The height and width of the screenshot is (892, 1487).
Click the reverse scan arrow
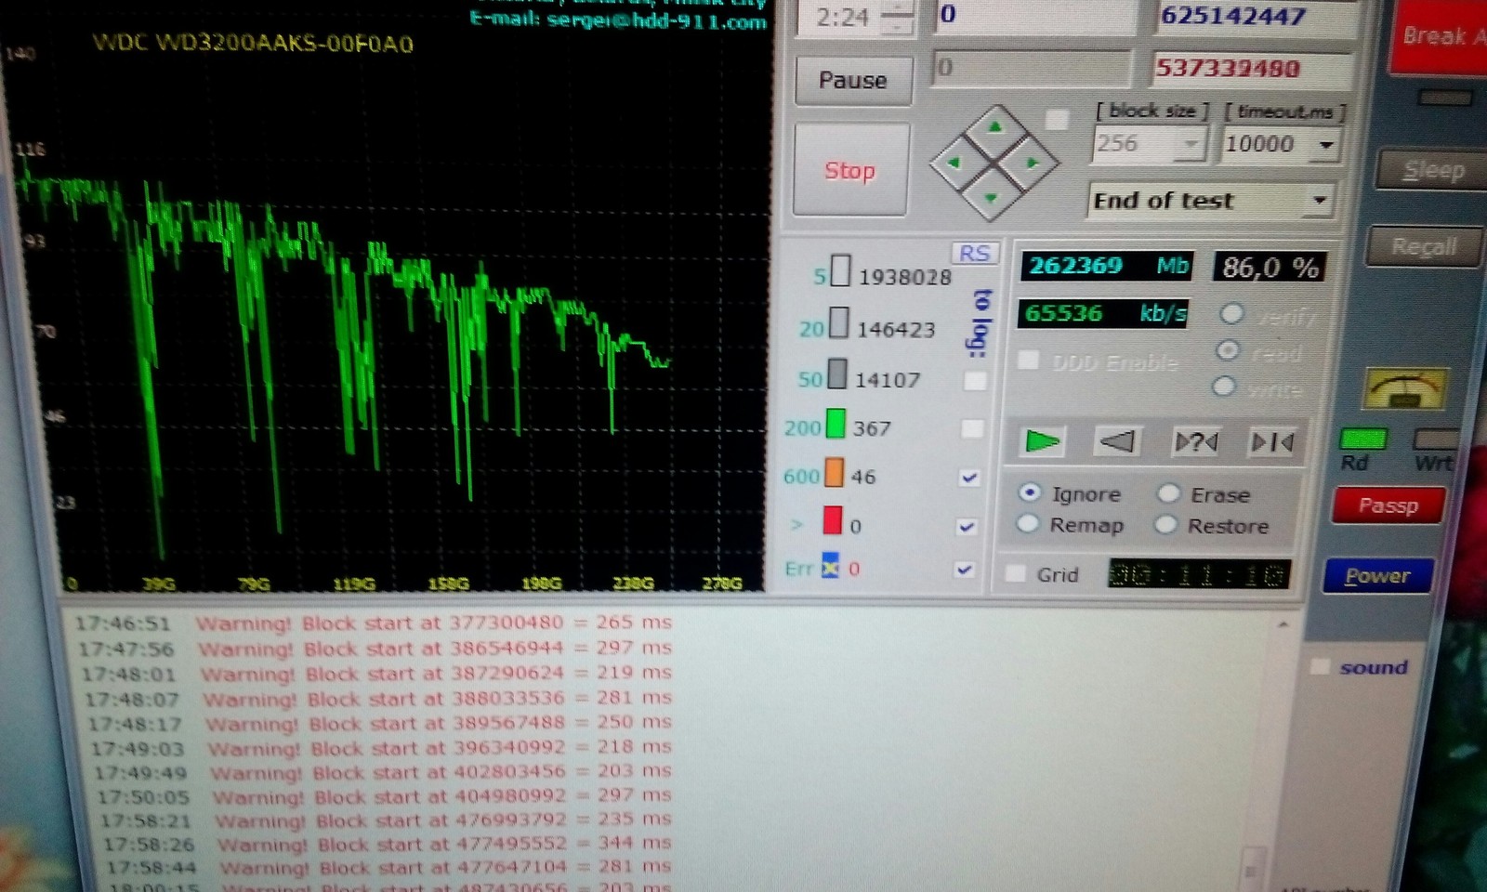tap(1116, 441)
